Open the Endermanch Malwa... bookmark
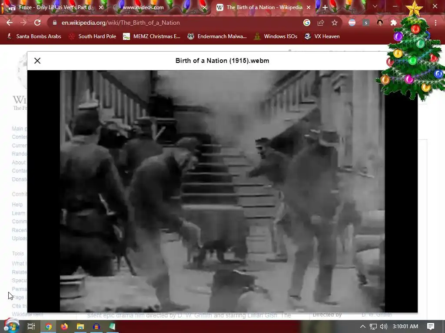This screenshot has width=445, height=333. [x=217, y=36]
